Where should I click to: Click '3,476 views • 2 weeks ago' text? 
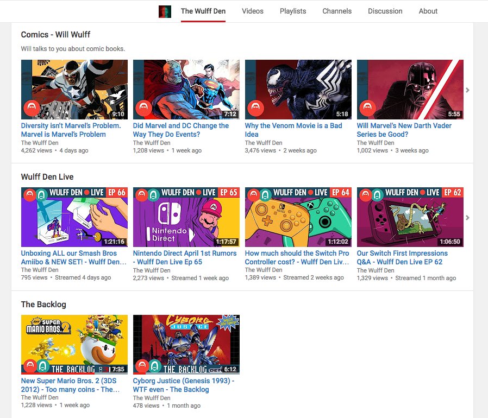point(281,150)
